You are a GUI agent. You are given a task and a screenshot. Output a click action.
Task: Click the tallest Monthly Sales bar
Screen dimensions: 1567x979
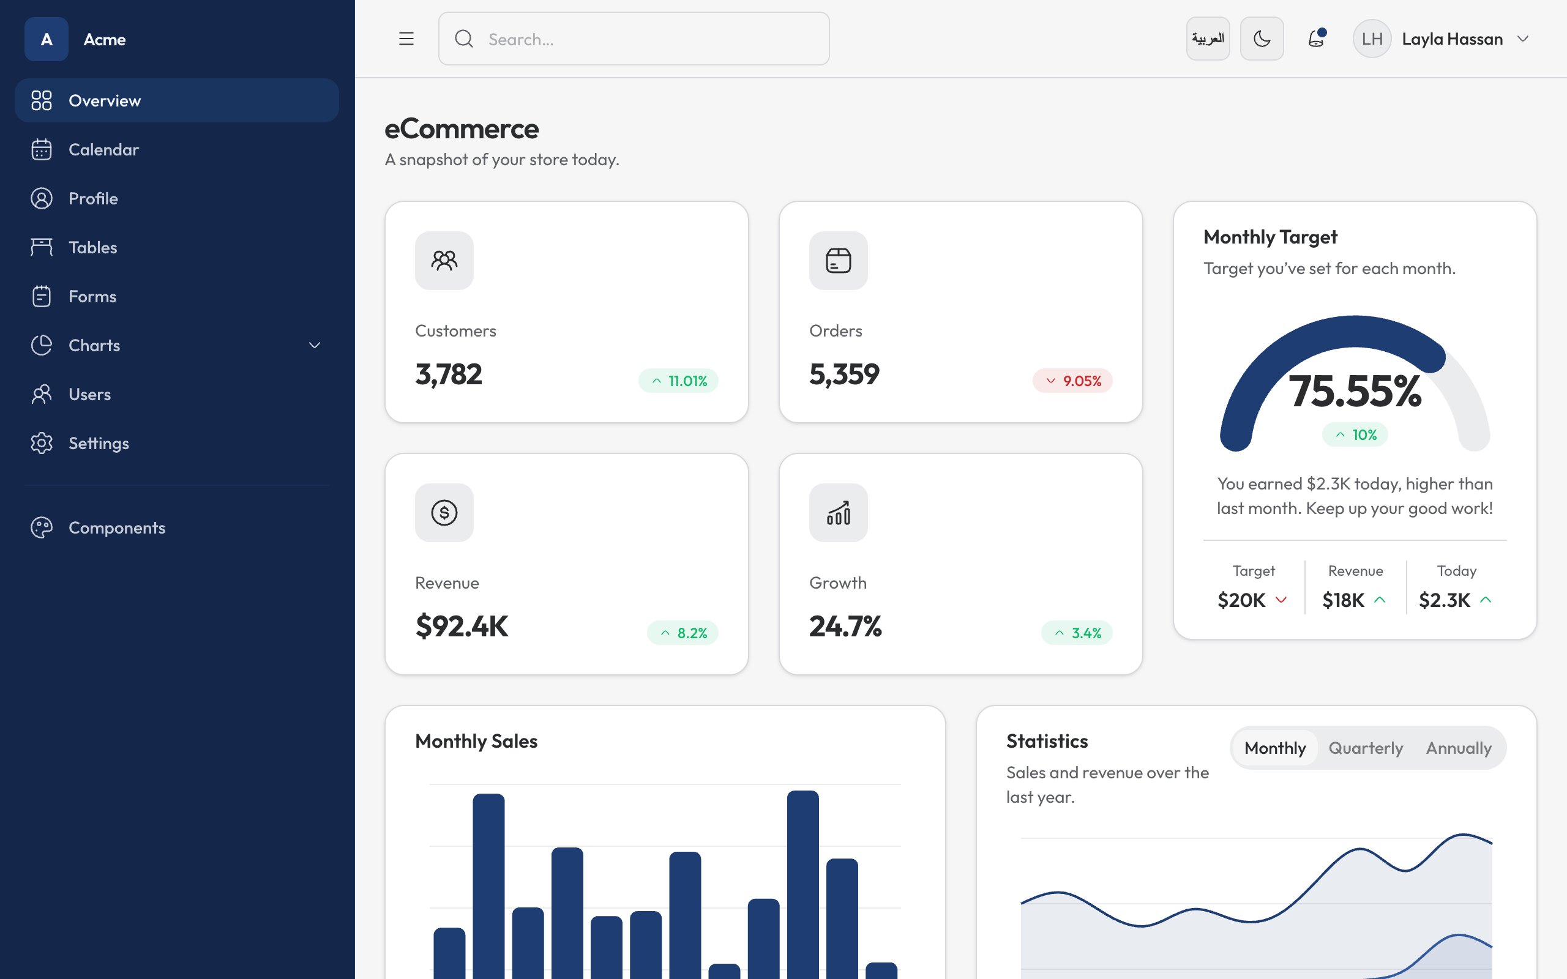coord(803,885)
